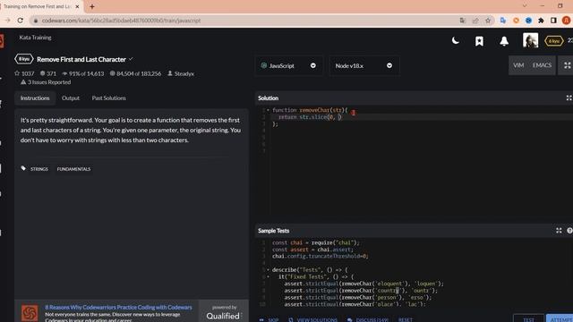Collapse the it("Fixed Tests") fold arrow

coord(268,276)
